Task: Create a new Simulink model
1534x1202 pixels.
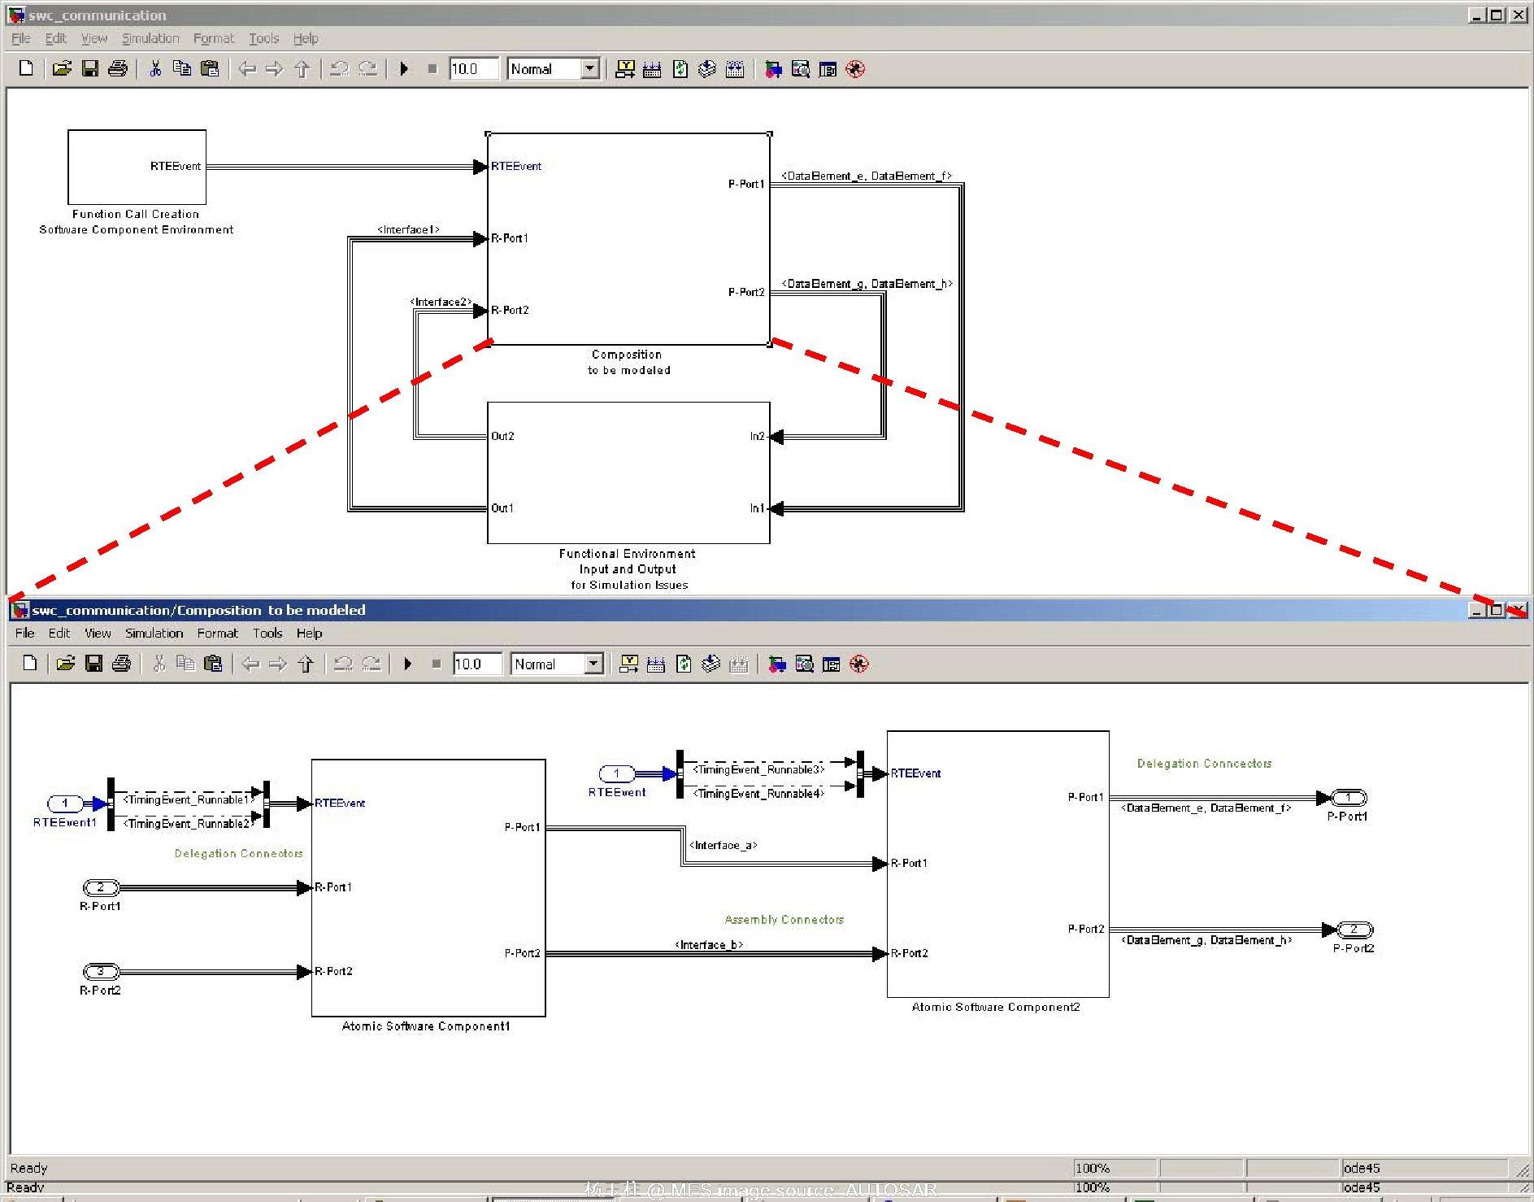Action: coord(25,68)
